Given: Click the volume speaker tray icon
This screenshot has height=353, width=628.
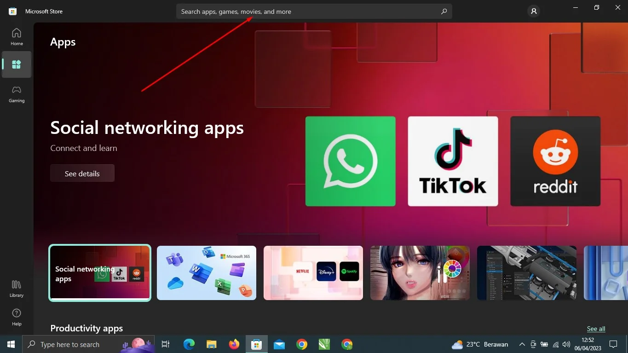Looking at the screenshot, I should 566,344.
